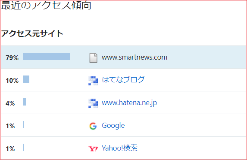Click the 1% bar in Yahoo!検索 row
The width and height of the screenshot is (247, 160).
point(24,147)
